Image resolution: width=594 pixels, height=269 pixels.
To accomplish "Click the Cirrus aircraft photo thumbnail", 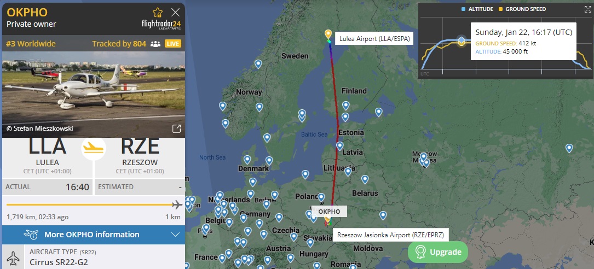I will tap(94, 94).
